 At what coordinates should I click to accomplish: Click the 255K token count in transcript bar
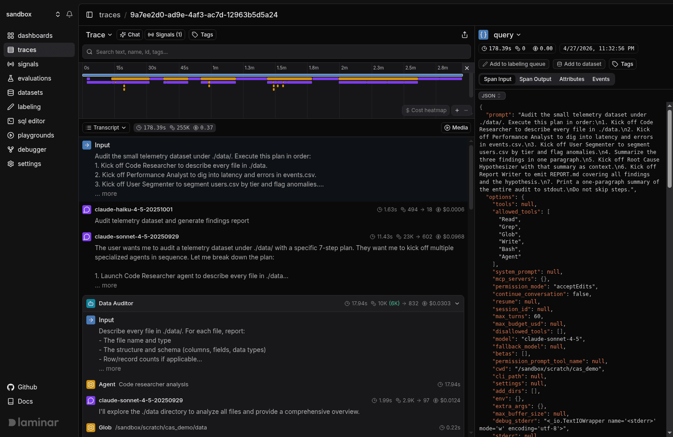180,128
